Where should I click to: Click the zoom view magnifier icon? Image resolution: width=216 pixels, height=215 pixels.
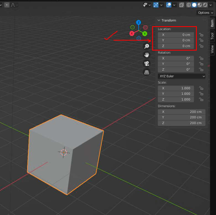pos(146,46)
